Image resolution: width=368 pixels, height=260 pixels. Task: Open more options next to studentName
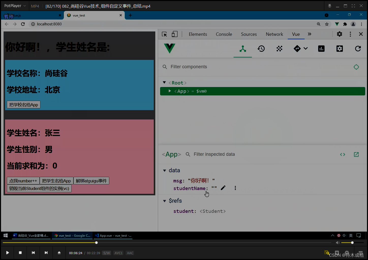235,188
